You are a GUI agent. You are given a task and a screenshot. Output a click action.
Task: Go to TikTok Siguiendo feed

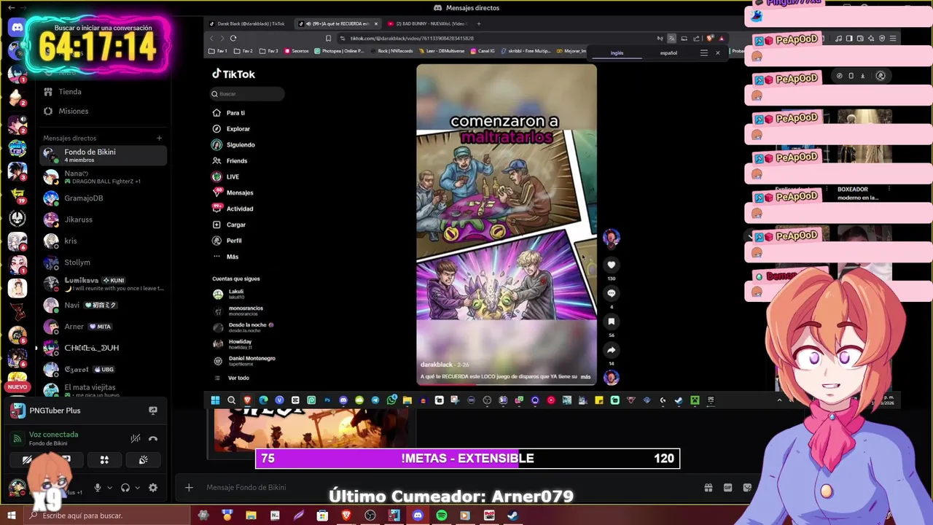(x=240, y=145)
